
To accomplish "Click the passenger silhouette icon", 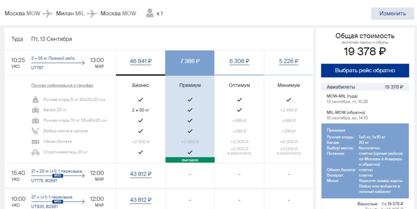I will pos(150,13).
